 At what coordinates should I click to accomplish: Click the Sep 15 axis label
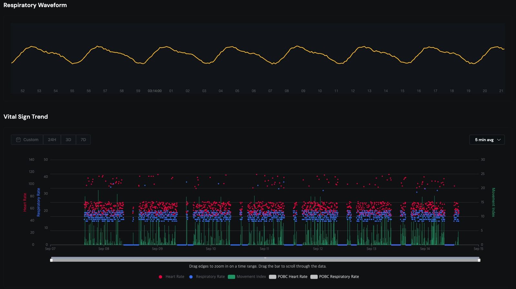(478, 249)
